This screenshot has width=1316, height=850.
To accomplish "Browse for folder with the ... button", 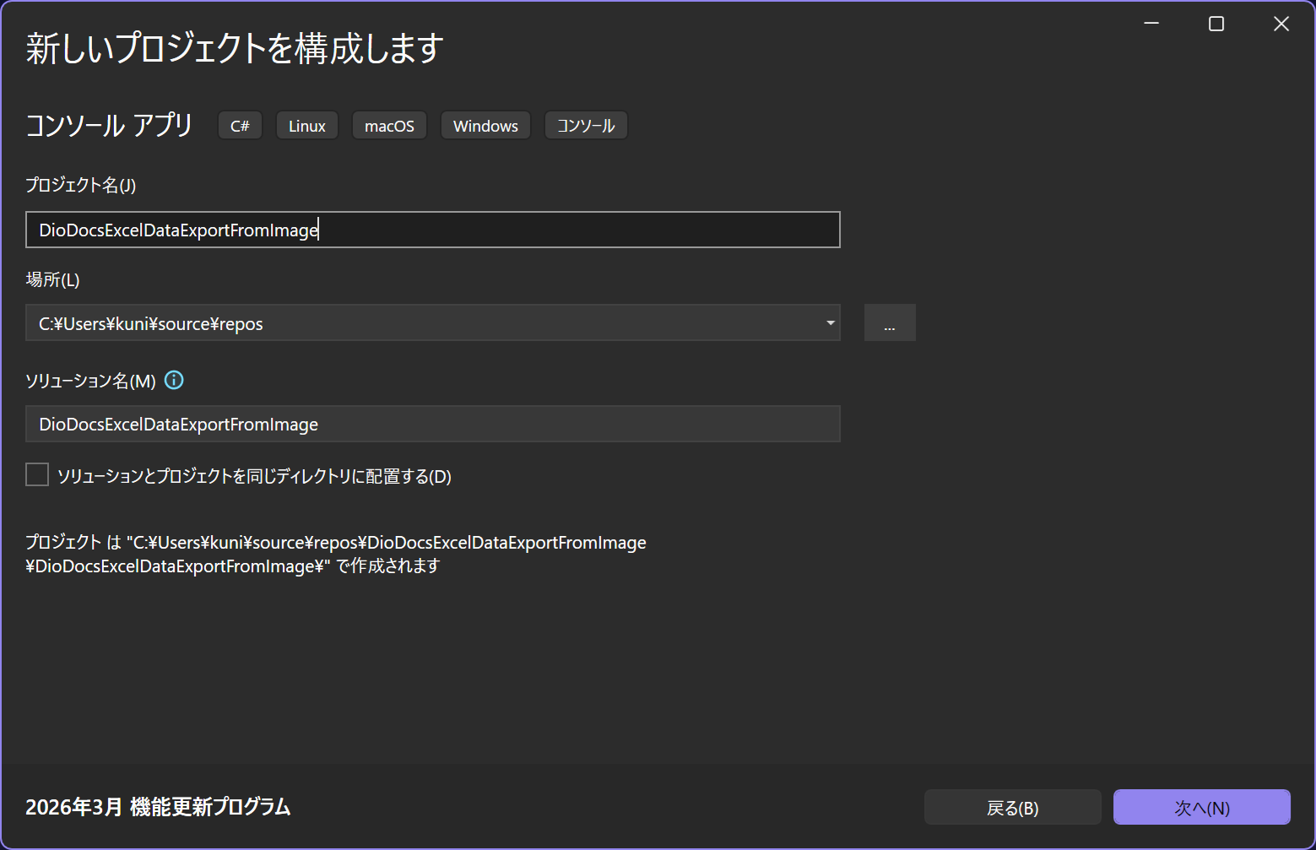I will click(890, 323).
